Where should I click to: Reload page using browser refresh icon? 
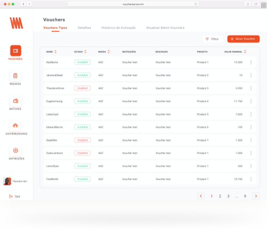tap(195, 4)
